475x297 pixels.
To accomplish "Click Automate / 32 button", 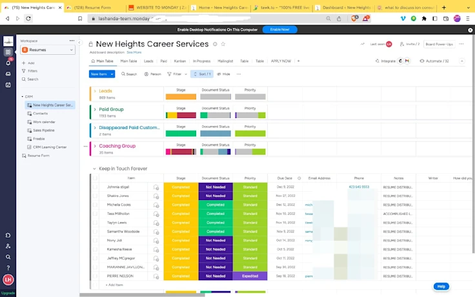I will point(434,61).
